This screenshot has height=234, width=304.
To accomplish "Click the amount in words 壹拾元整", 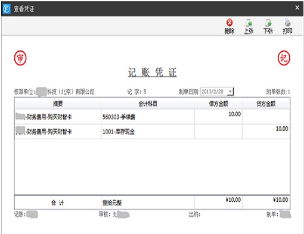I will click(112, 202).
